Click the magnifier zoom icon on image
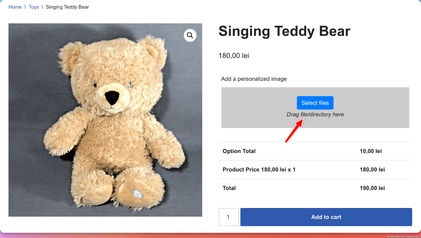Image resolution: width=421 pixels, height=238 pixels. 190,35
